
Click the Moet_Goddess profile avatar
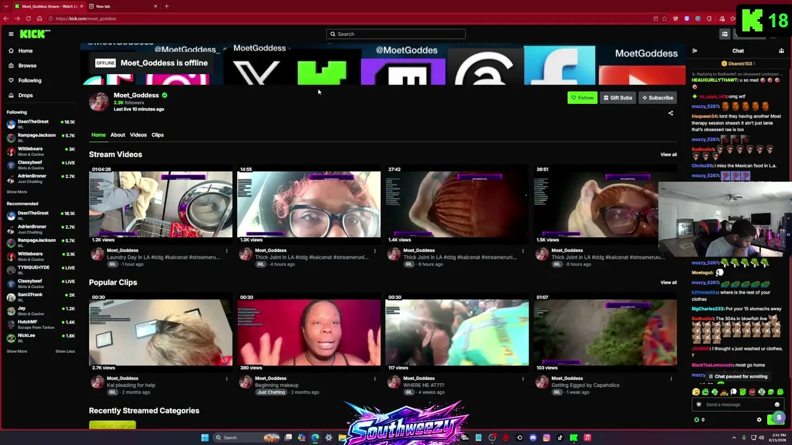click(99, 101)
